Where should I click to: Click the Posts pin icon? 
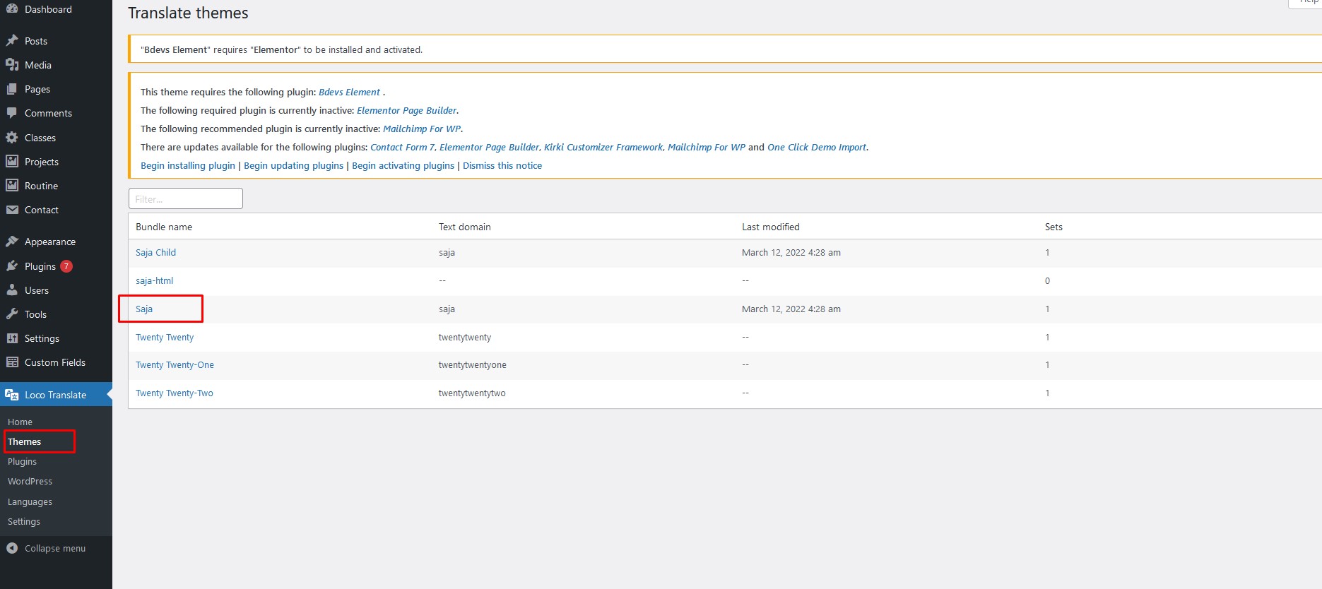coord(12,41)
